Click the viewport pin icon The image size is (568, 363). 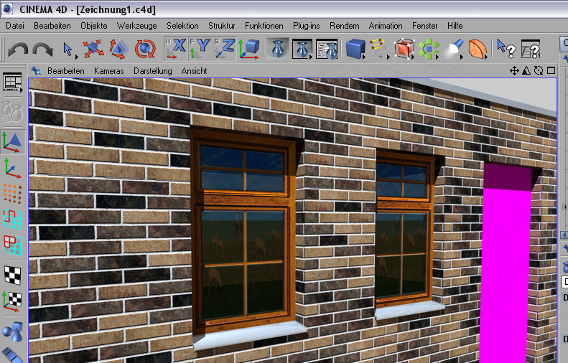pos(35,70)
